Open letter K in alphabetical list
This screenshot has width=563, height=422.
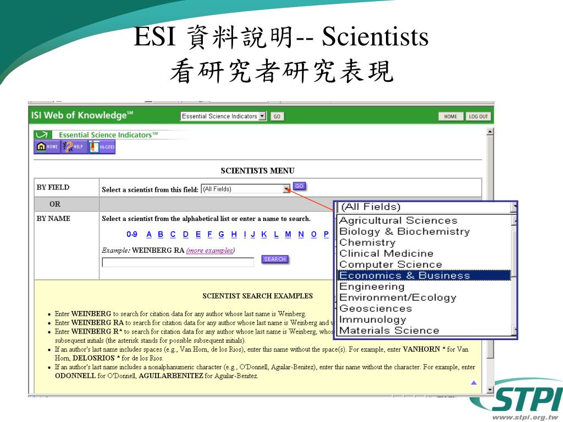point(264,234)
